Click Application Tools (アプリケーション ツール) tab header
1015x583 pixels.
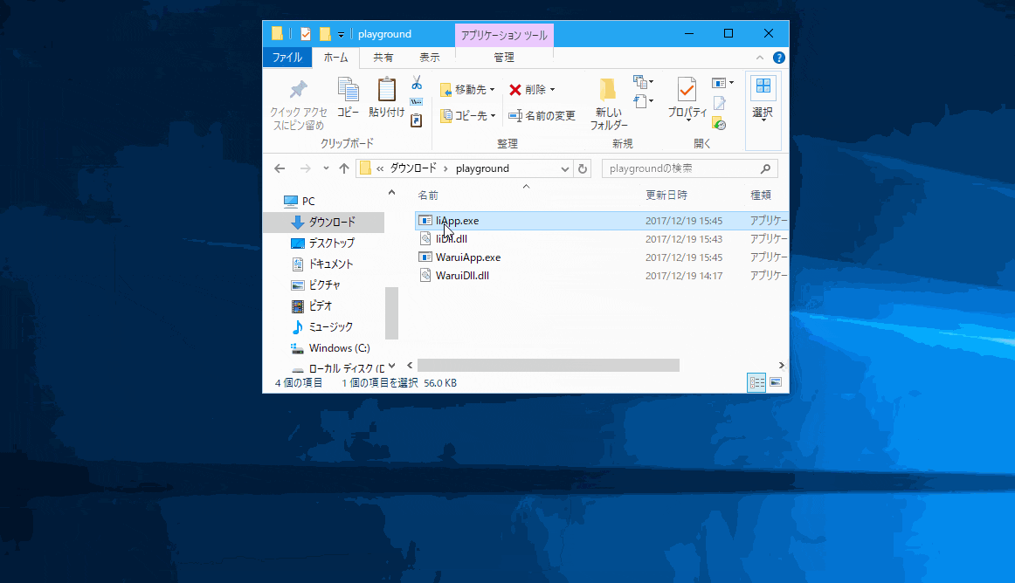point(504,35)
